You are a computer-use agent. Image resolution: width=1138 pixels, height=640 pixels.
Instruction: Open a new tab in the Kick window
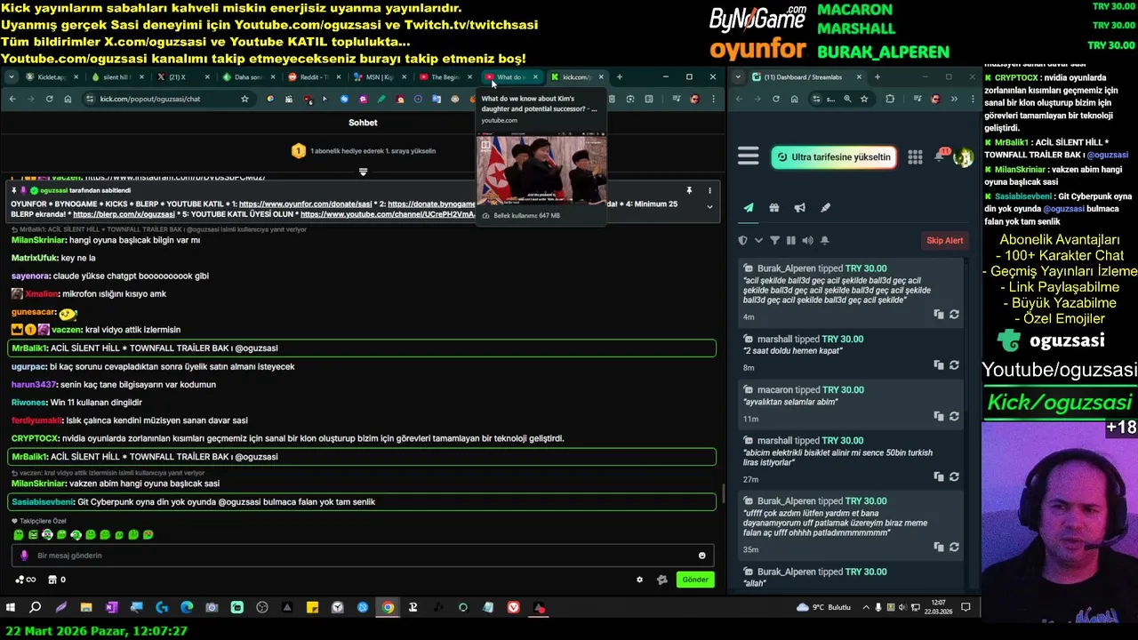click(x=620, y=77)
